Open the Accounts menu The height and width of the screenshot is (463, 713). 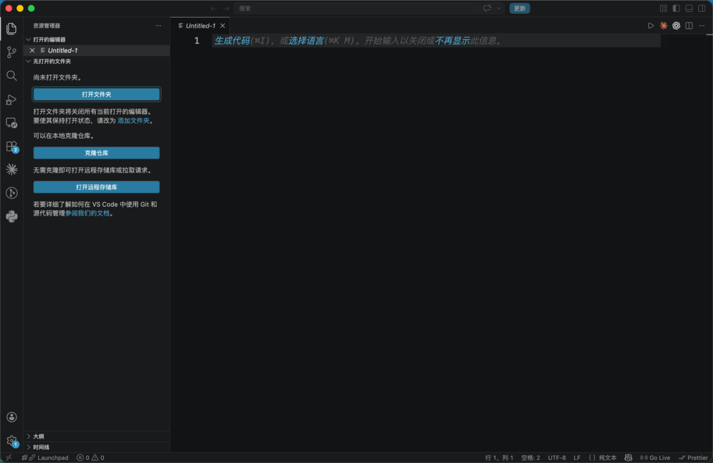(x=11, y=417)
